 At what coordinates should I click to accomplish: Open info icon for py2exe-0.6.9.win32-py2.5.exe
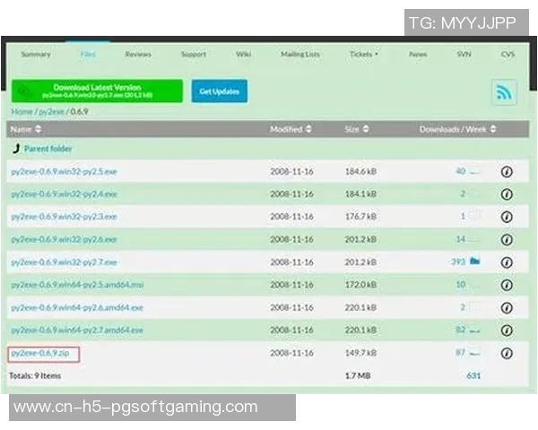click(507, 171)
